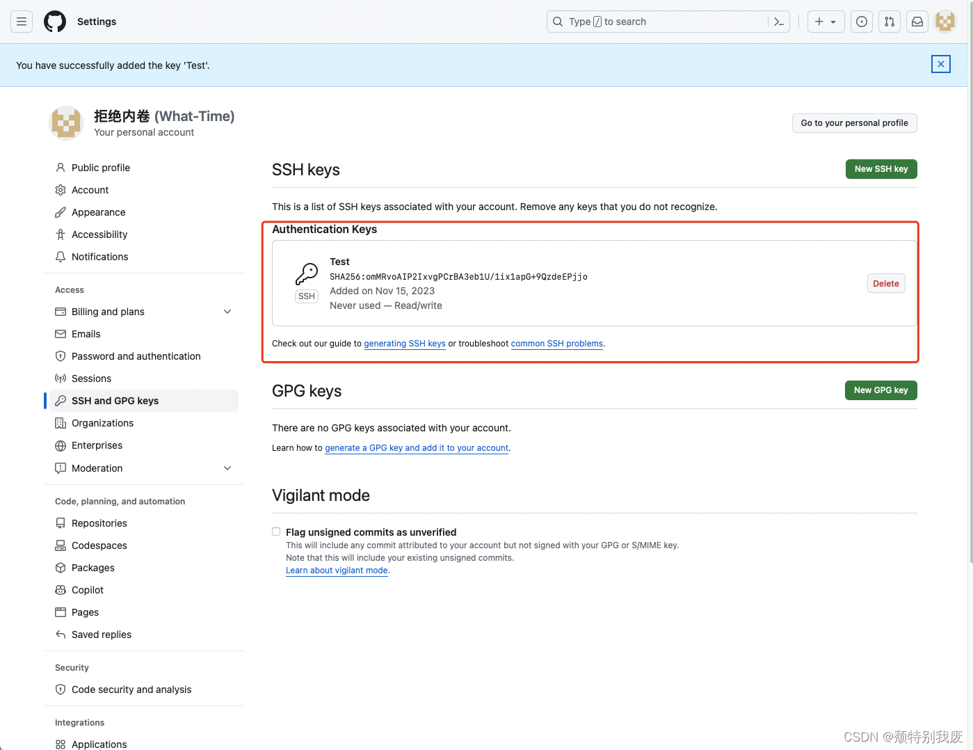Click the GitHub logo

(55, 22)
